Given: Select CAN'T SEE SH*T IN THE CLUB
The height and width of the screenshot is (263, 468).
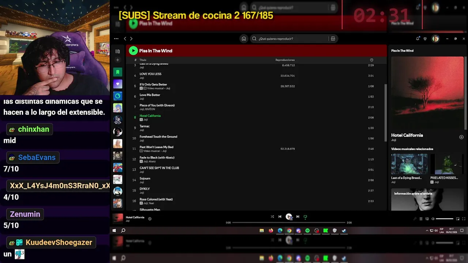Looking at the screenshot, I should point(256,169).
